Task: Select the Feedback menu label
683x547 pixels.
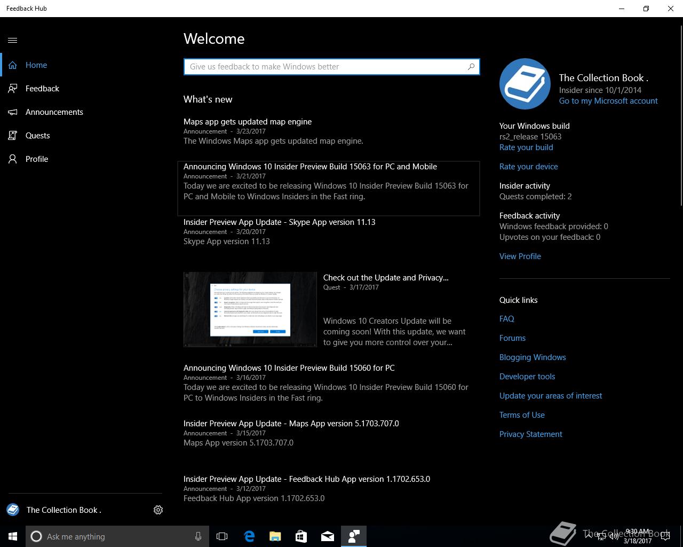Action: [42, 89]
